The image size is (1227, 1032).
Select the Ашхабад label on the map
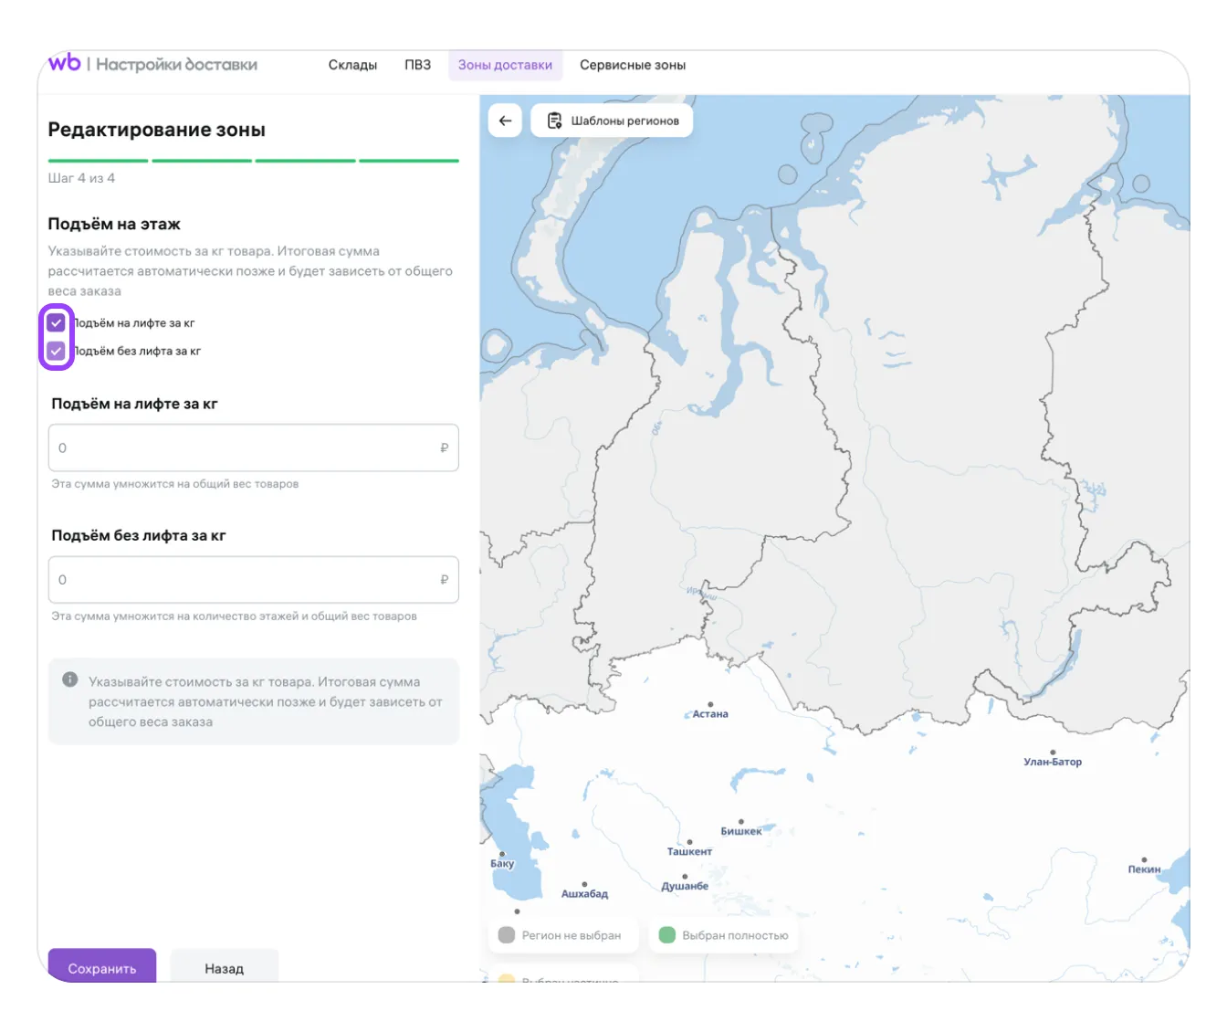point(584,894)
